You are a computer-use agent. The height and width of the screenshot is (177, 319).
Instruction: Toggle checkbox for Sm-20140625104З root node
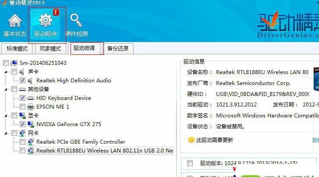click(6, 63)
